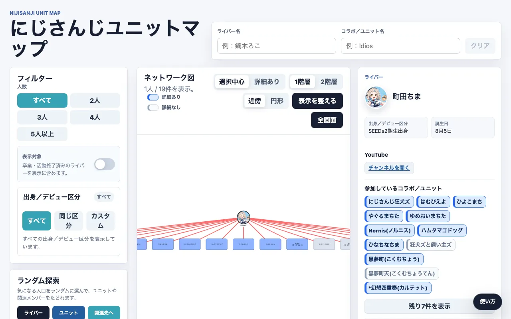511x319 pixels.
Task: Open 全画面 fullscreen view
Action: 327,120
